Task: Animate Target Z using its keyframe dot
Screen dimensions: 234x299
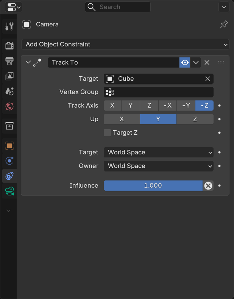Action: click(x=220, y=133)
